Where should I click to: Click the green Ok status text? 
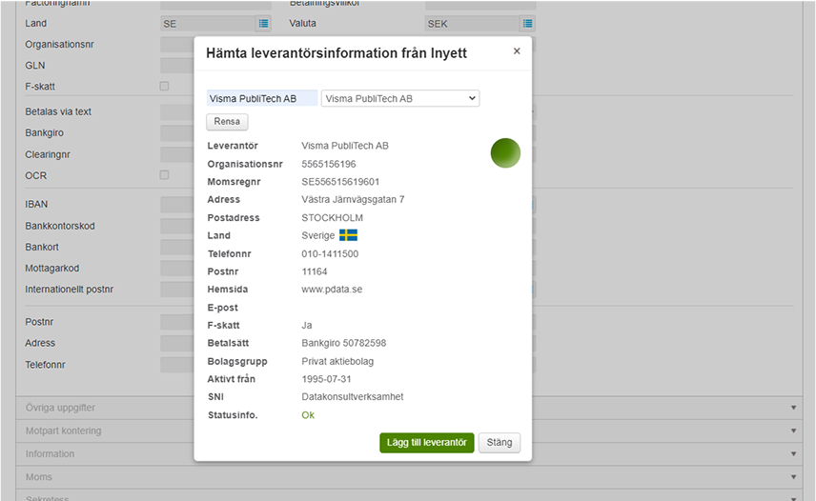308,415
